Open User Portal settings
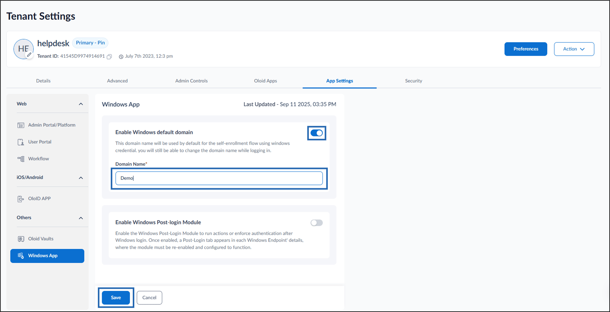610x312 pixels. (47, 142)
